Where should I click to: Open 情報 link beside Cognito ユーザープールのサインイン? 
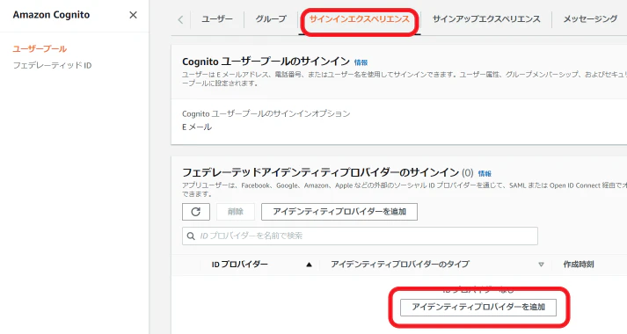[361, 62]
